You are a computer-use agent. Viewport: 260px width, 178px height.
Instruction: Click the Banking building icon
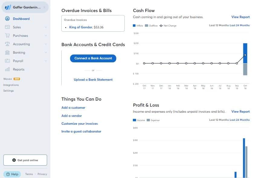click(7, 52)
